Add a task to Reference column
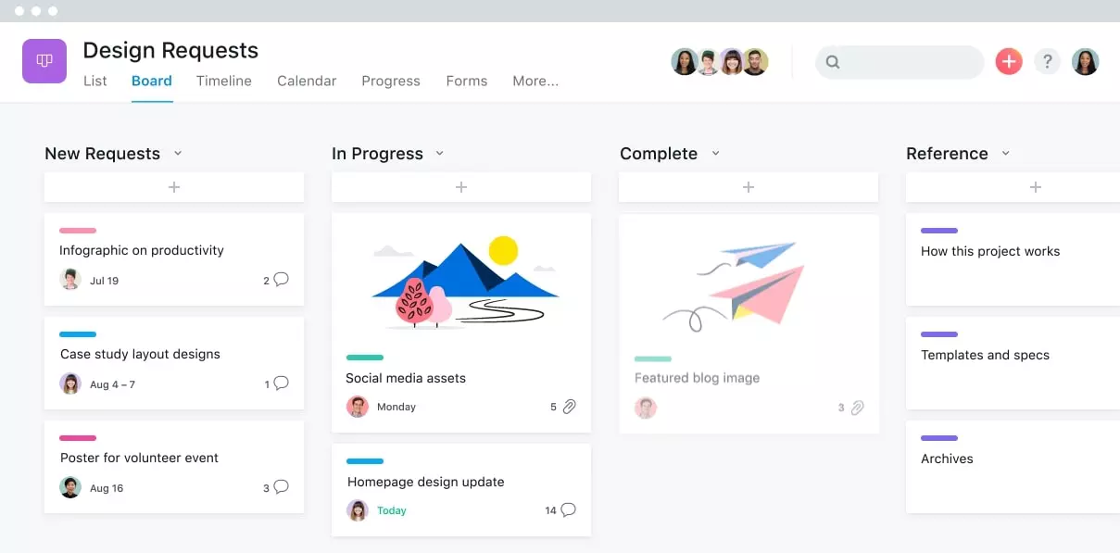The width and height of the screenshot is (1120, 553). pyautogui.click(x=1013, y=187)
